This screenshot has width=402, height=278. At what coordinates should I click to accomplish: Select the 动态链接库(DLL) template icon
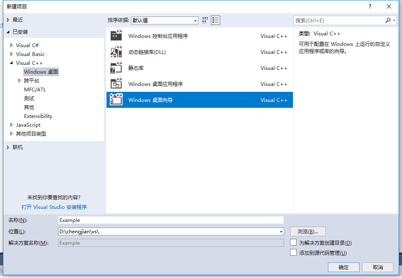coord(116,52)
